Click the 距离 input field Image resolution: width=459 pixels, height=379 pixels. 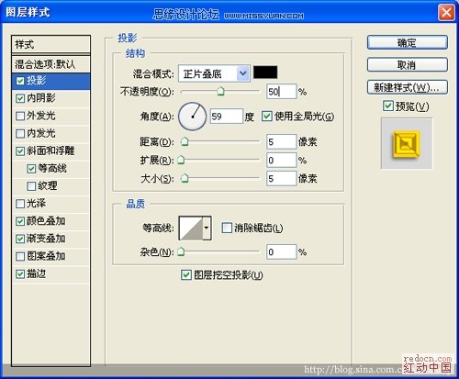(281, 141)
